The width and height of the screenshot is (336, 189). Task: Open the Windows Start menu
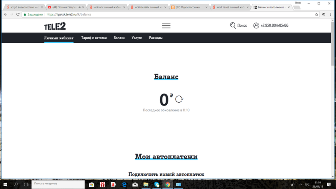pos(5,185)
